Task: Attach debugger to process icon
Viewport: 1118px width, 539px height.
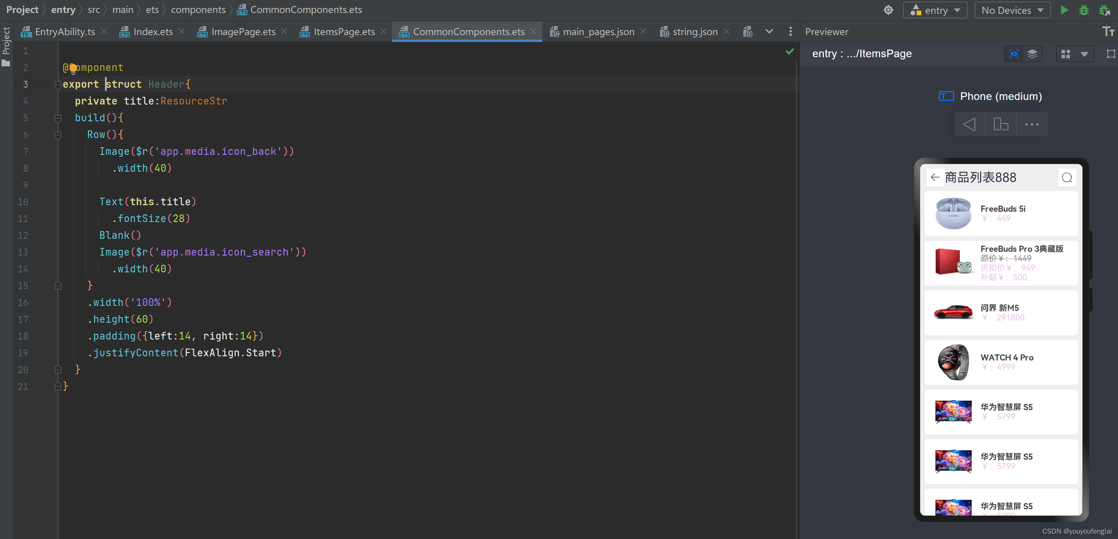Action: tap(1105, 10)
